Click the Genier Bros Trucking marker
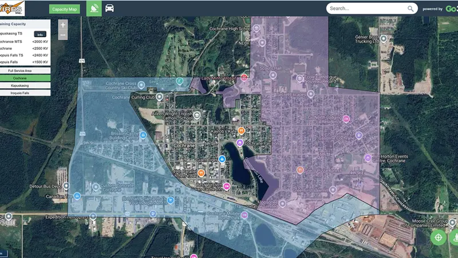The image size is (458, 258). point(384,38)
